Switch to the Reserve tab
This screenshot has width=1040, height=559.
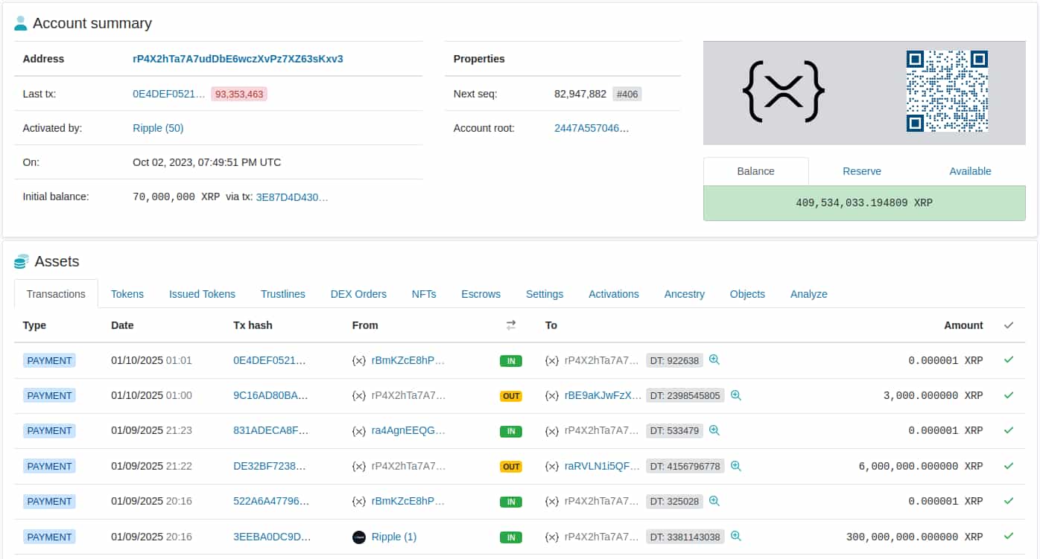pos(862,170)
